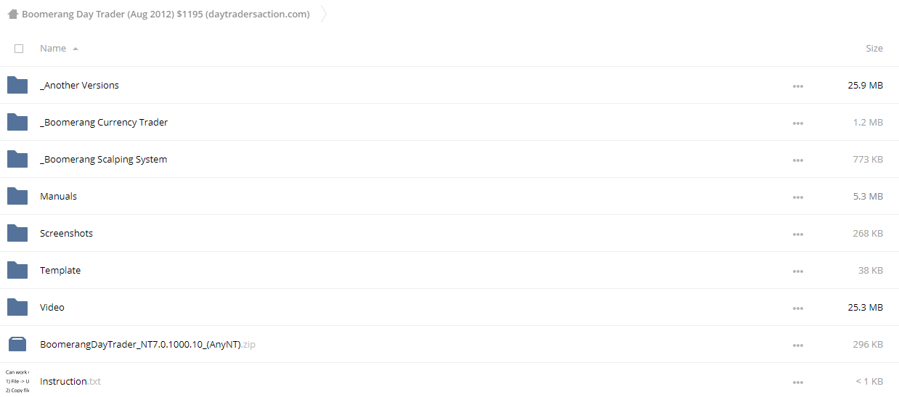Open the _Boomerang Scalping System folder
The height and width of the screenshot is (397, 899).
(104, 159)
